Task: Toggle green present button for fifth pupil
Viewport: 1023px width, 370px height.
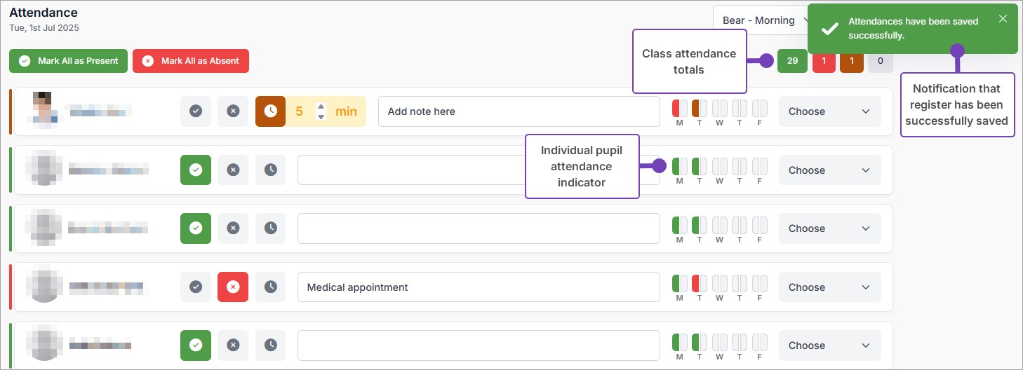Action: tap(196, 345)
